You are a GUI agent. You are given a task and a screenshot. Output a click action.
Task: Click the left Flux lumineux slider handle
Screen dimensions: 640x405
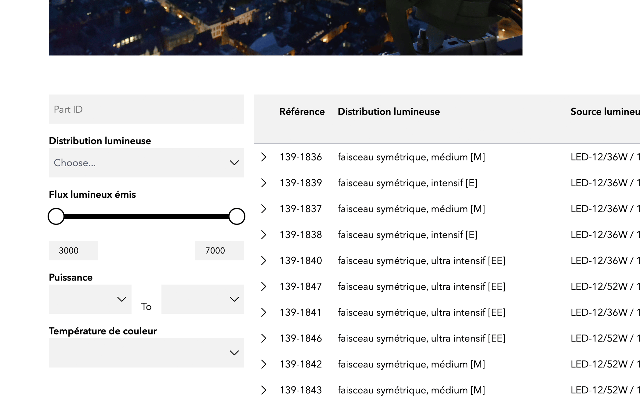click(56, 216)
